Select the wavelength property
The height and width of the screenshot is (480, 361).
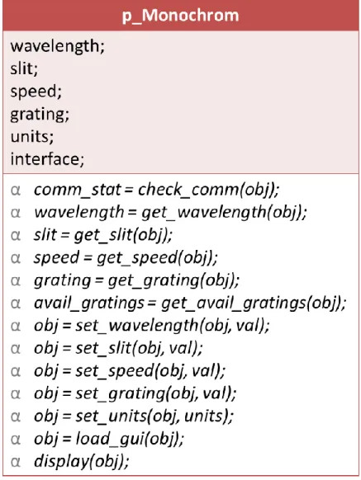(x=57, y=47)
